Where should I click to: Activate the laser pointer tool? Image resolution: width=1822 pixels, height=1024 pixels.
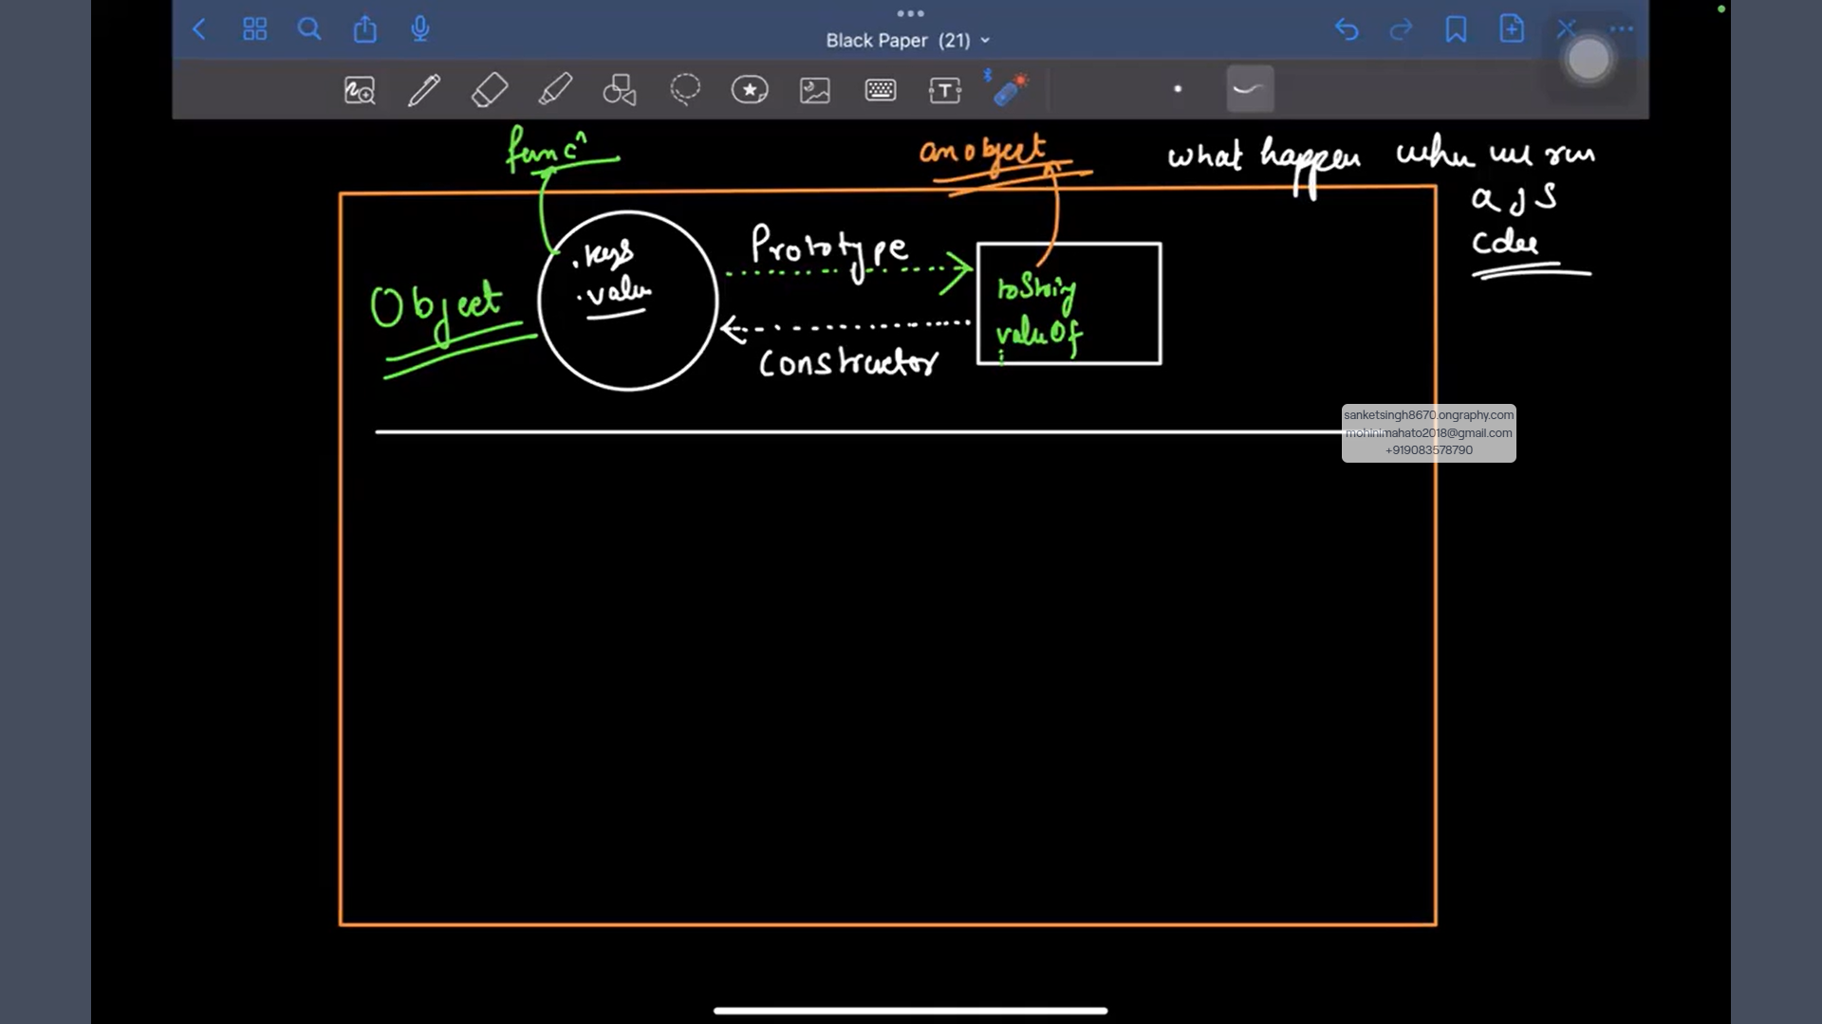1010,90
